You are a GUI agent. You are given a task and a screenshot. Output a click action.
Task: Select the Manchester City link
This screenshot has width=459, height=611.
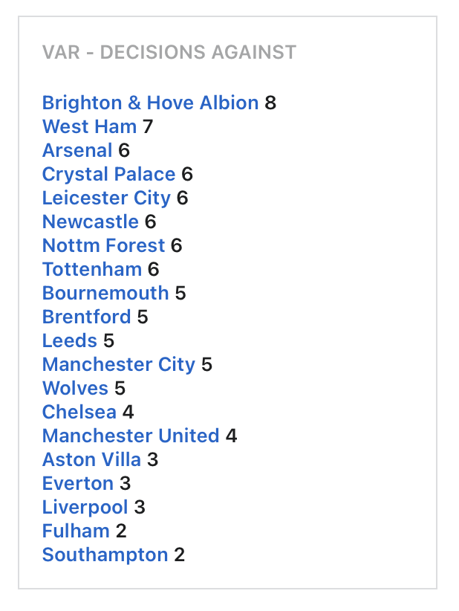coord(119,365)
